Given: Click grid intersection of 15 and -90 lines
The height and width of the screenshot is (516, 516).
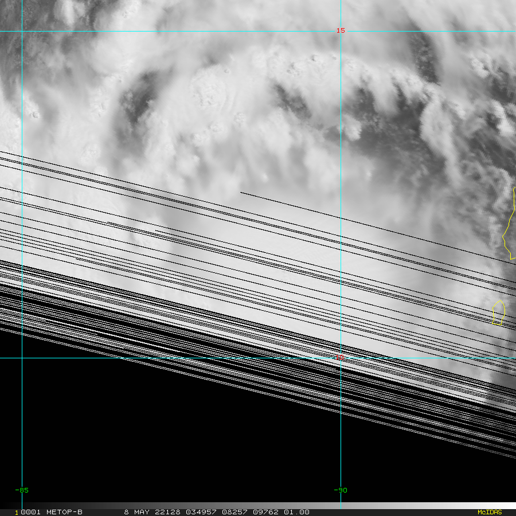Looking at the screenshot, I should point(341,31).
